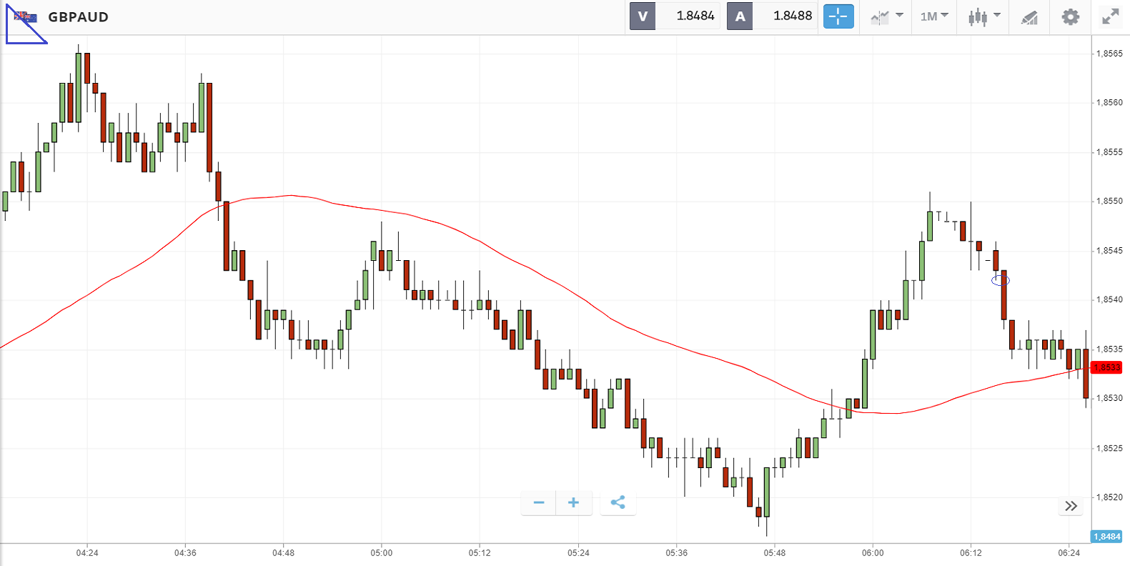Click the blue 1,8484 price tag on axis
Image resolution: width=1130 pixels, height=566 pixels.
point(1106,537)
